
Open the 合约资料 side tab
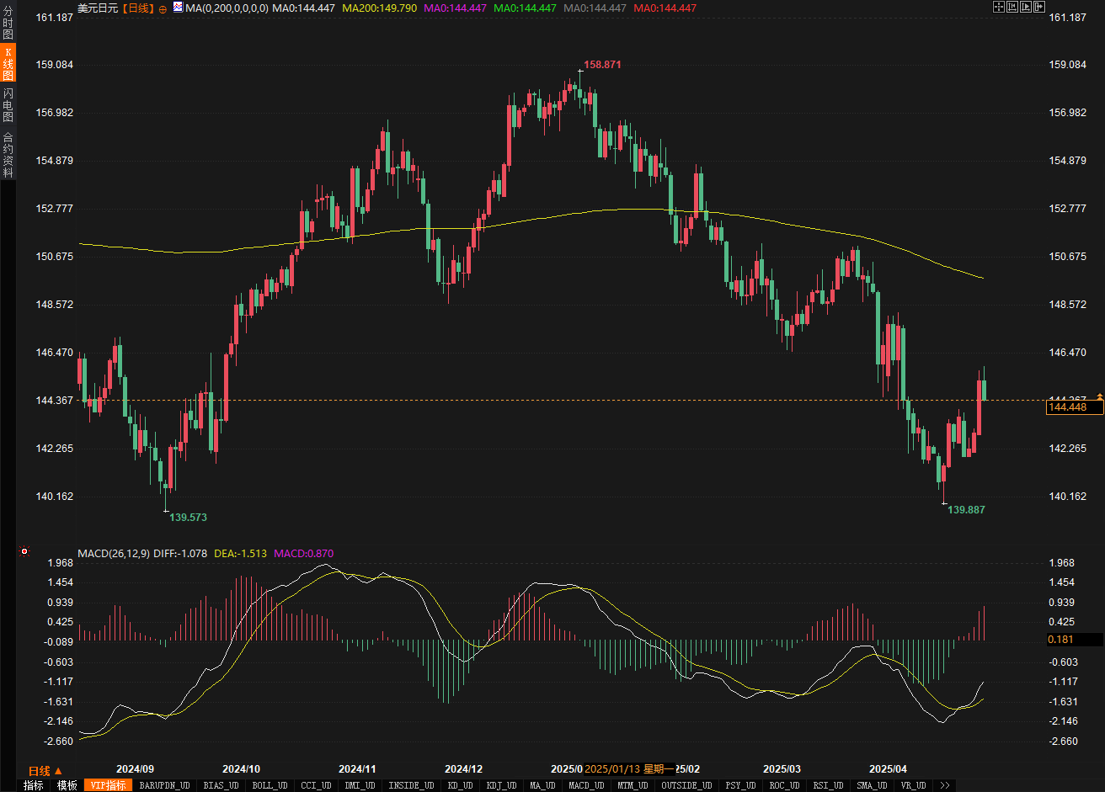(x=8, y=154)
